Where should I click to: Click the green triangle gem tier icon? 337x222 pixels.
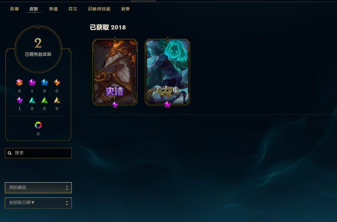point(45,100)
